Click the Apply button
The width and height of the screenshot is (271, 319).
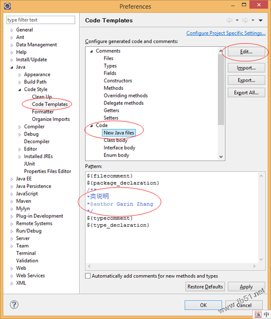(247, 286)
